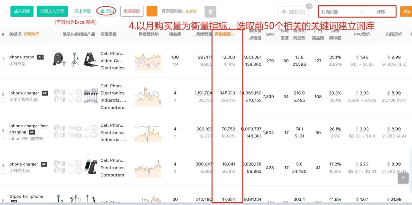Click monthly purchases value 70,752
The width and height of the screenshot is (412, 205).
click(228, 129)
